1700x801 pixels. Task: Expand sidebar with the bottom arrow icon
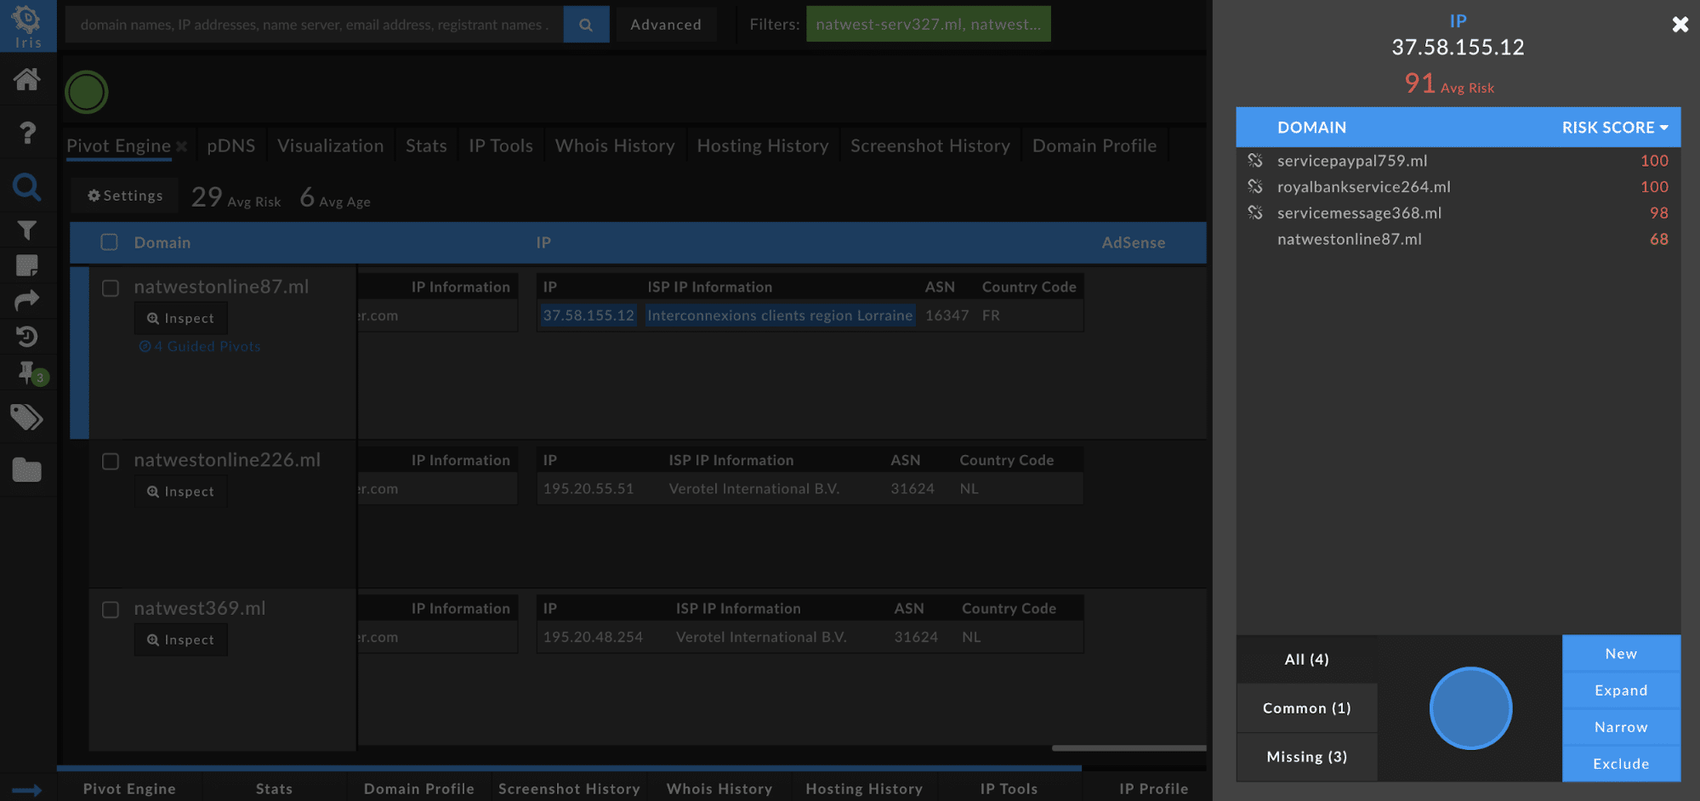(26, 790)
